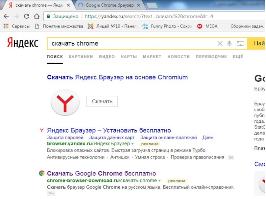Click the Скачать button

[102, 101]
